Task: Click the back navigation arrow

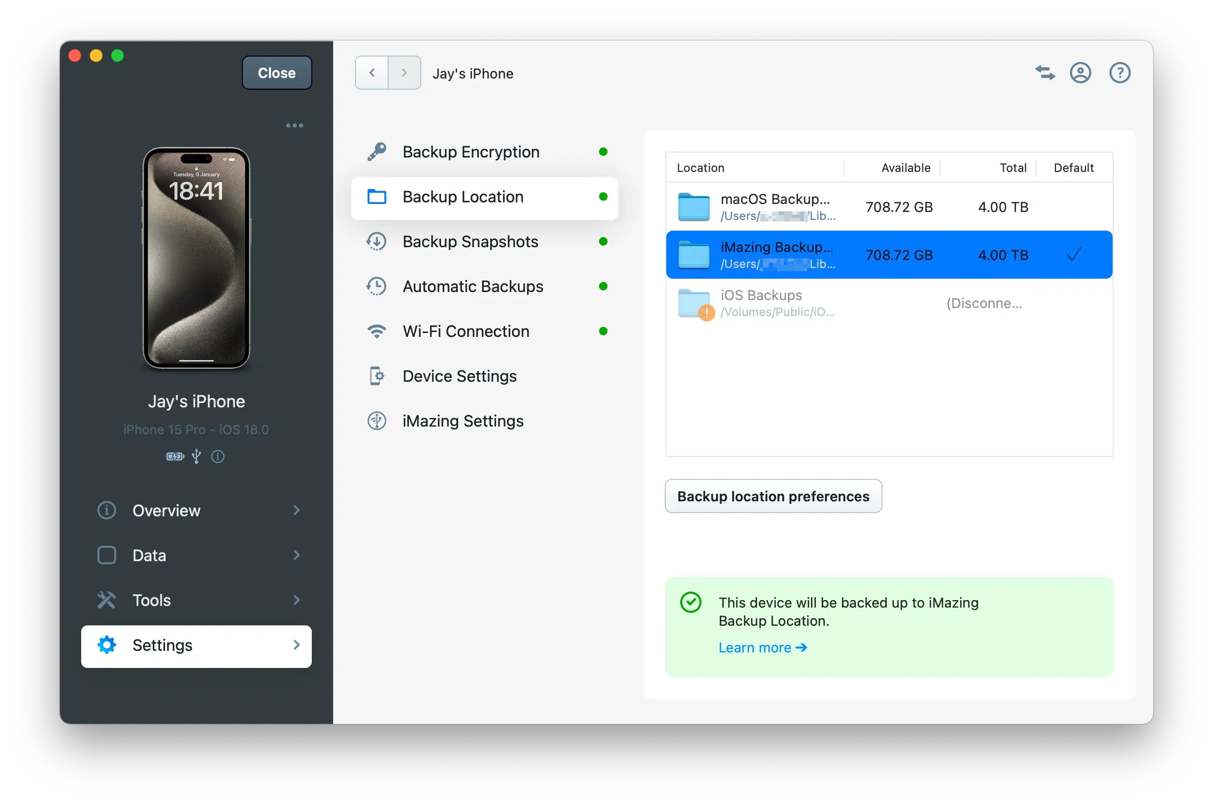Action: (371, 73)
